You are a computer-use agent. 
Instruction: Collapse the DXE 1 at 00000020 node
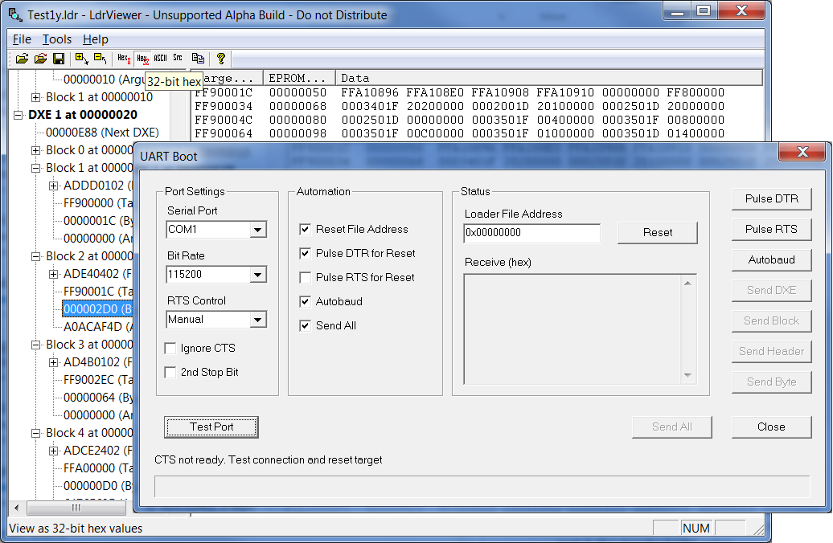click(18, 115)
